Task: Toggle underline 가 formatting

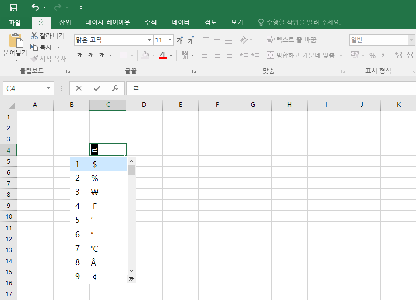Action: [102, 55]
